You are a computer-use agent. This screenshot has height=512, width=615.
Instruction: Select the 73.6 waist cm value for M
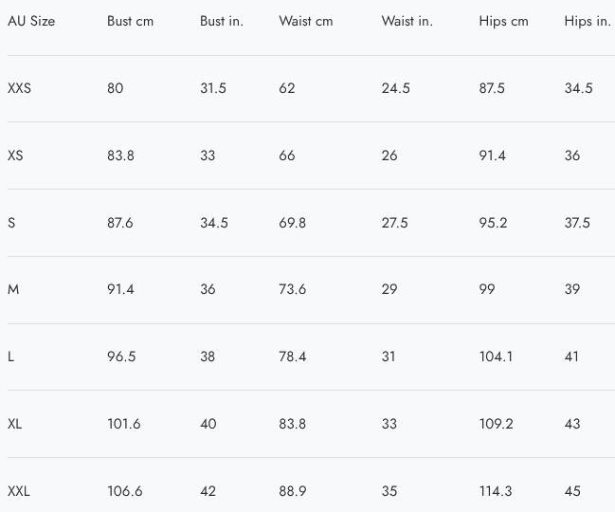[x=292, y=289]
